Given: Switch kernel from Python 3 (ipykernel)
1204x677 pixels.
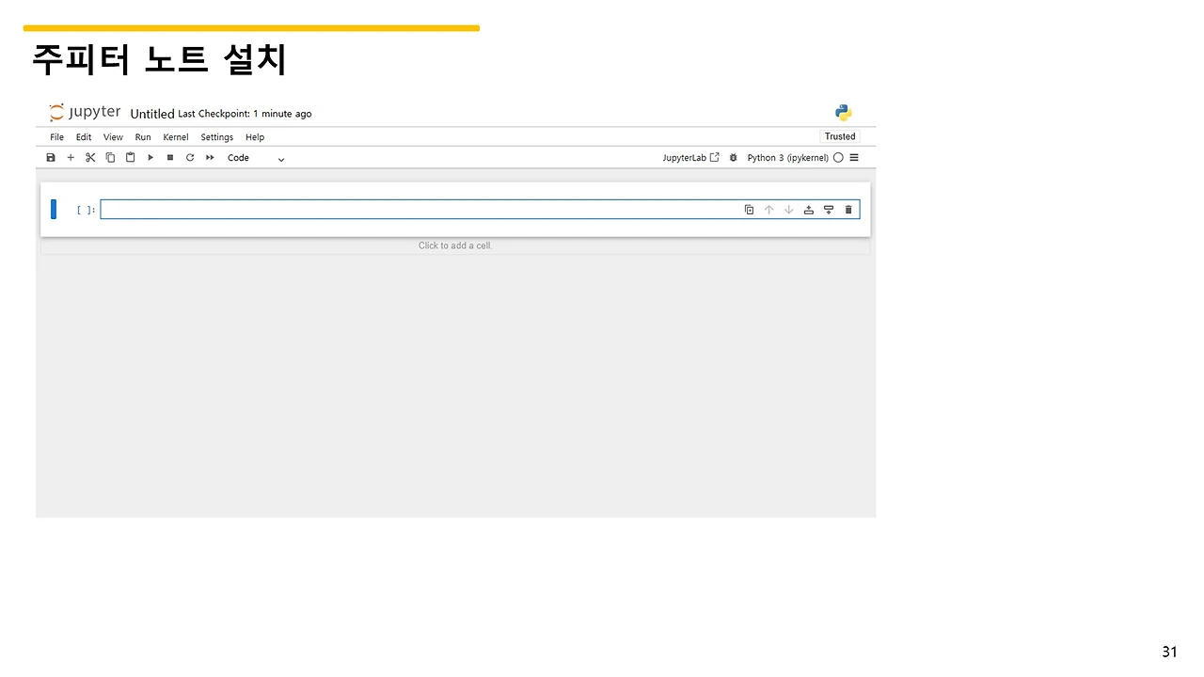Looking at the screenshot, I should pos(787,158).
